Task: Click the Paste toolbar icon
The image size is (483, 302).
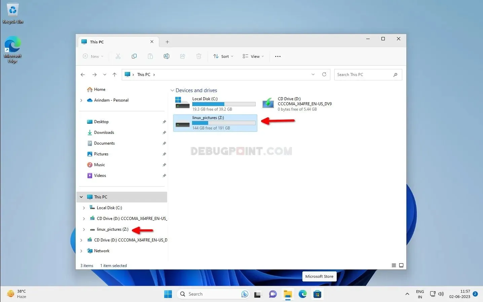Action: (150, 56)
